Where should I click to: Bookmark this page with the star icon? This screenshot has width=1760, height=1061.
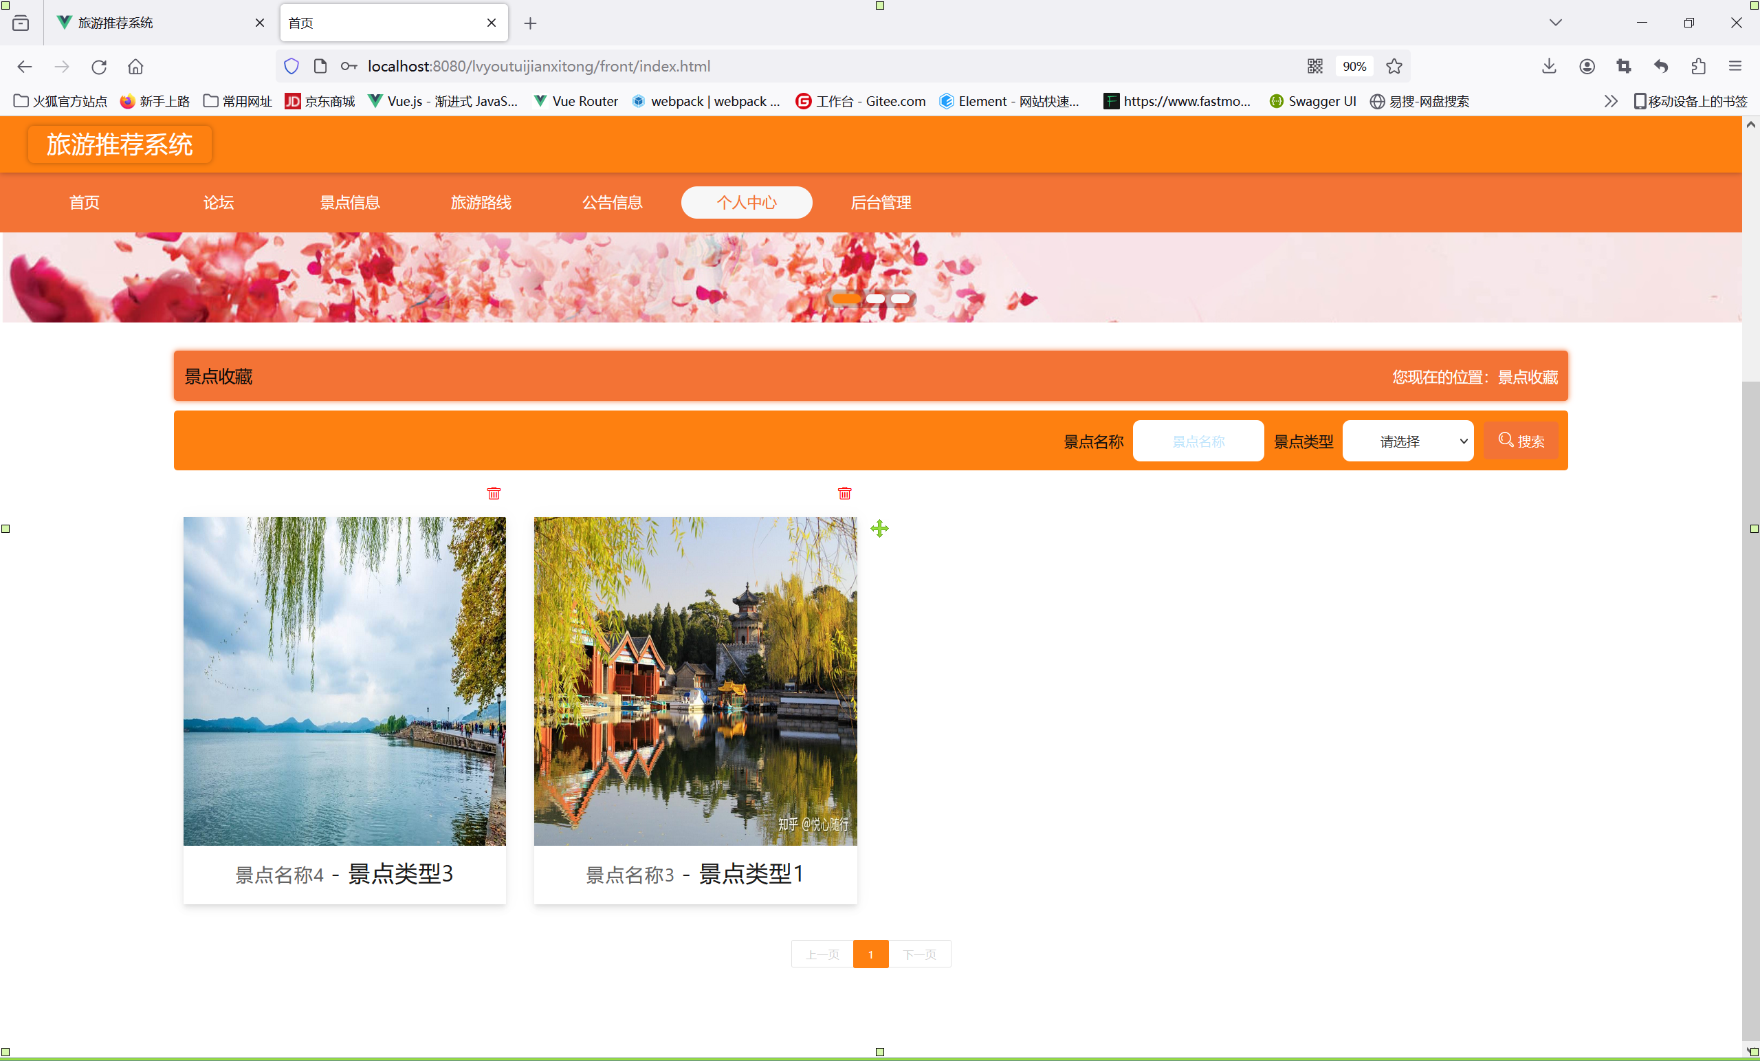pos(1394,67)
